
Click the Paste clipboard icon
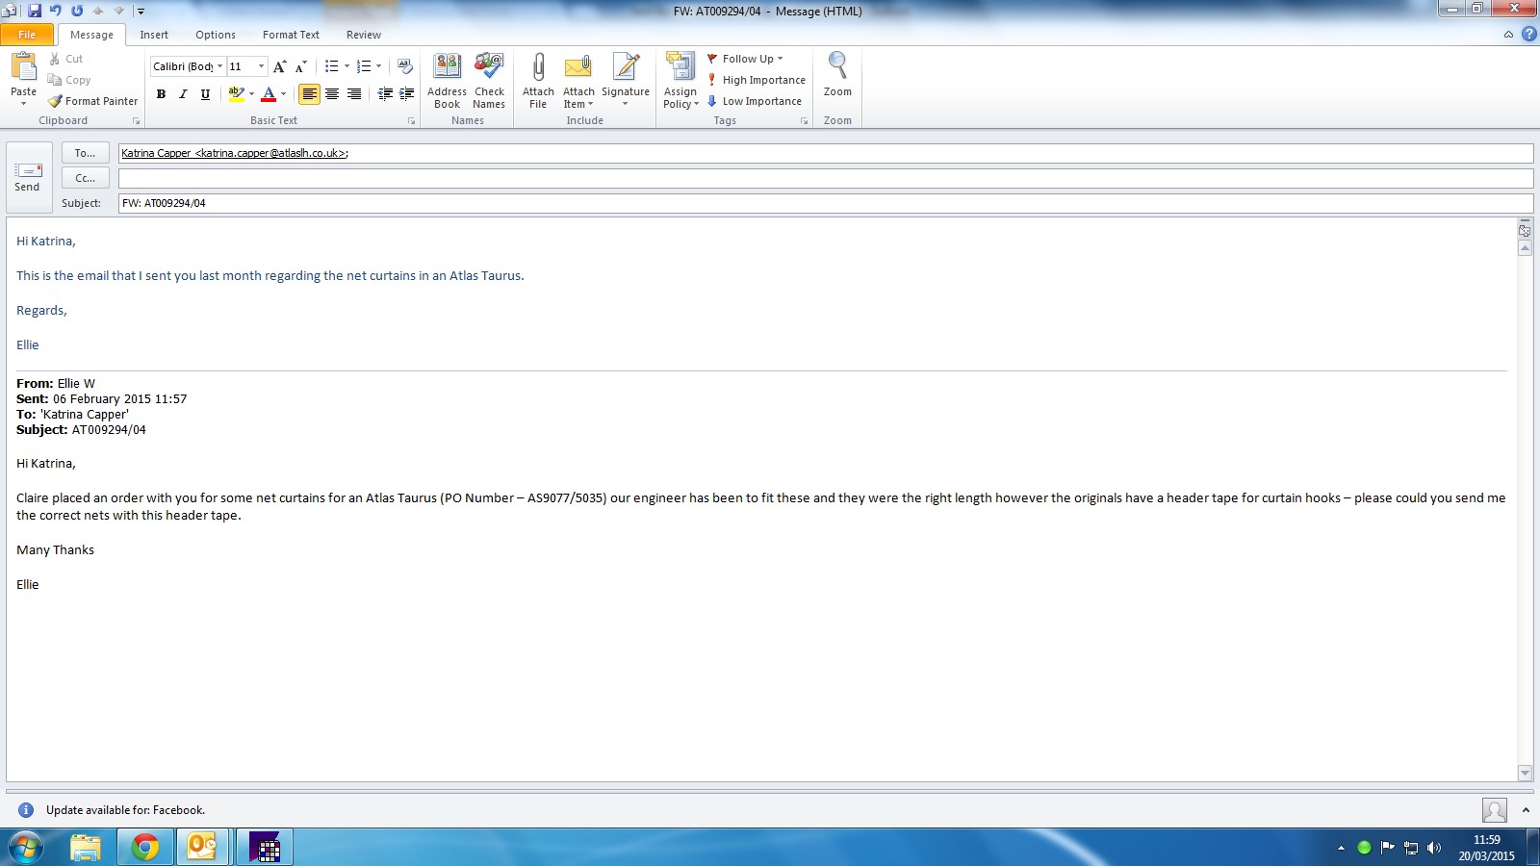(23, 66)
